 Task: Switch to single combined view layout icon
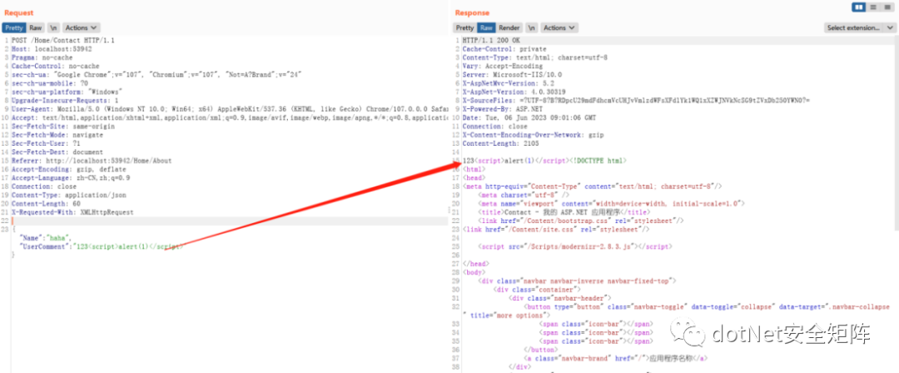tap(887, 7)
